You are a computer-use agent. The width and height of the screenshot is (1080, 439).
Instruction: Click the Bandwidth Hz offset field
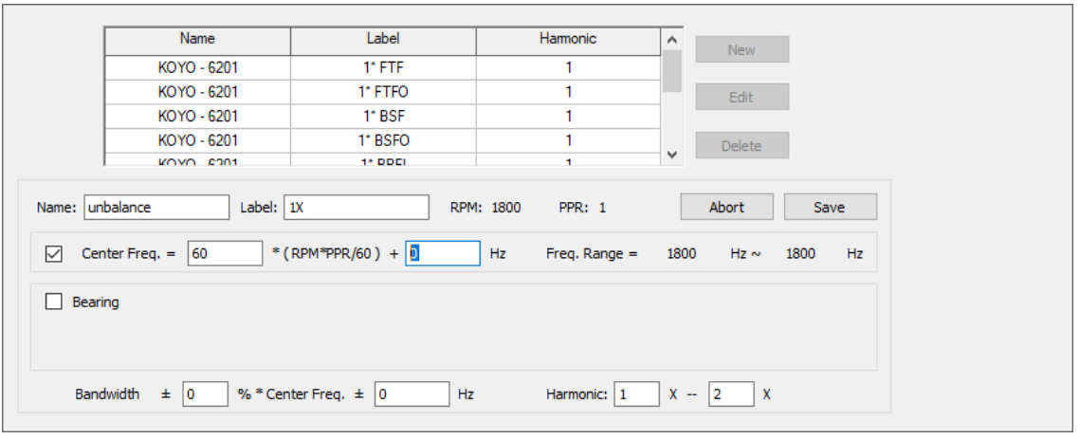tap(412, 394)
